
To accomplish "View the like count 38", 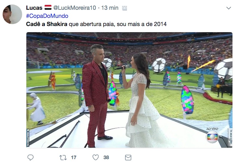I will [106, 158].
